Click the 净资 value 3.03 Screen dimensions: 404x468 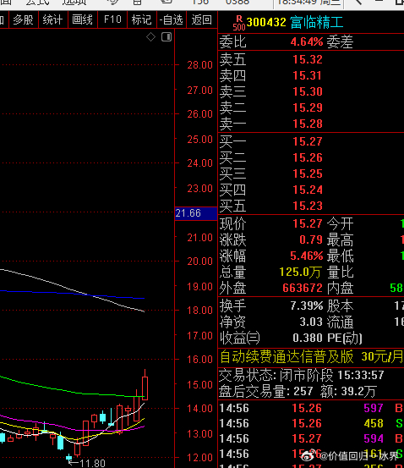pos(311,322)
